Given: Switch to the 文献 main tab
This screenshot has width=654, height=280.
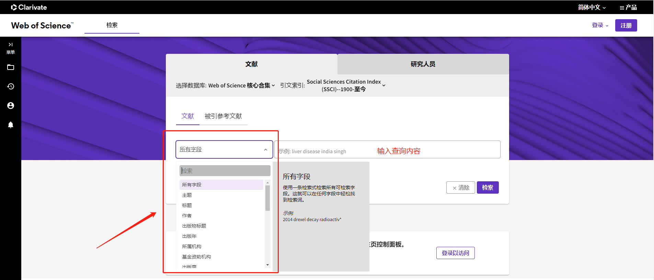Looking at the screenshot, I should coord(251,64).
